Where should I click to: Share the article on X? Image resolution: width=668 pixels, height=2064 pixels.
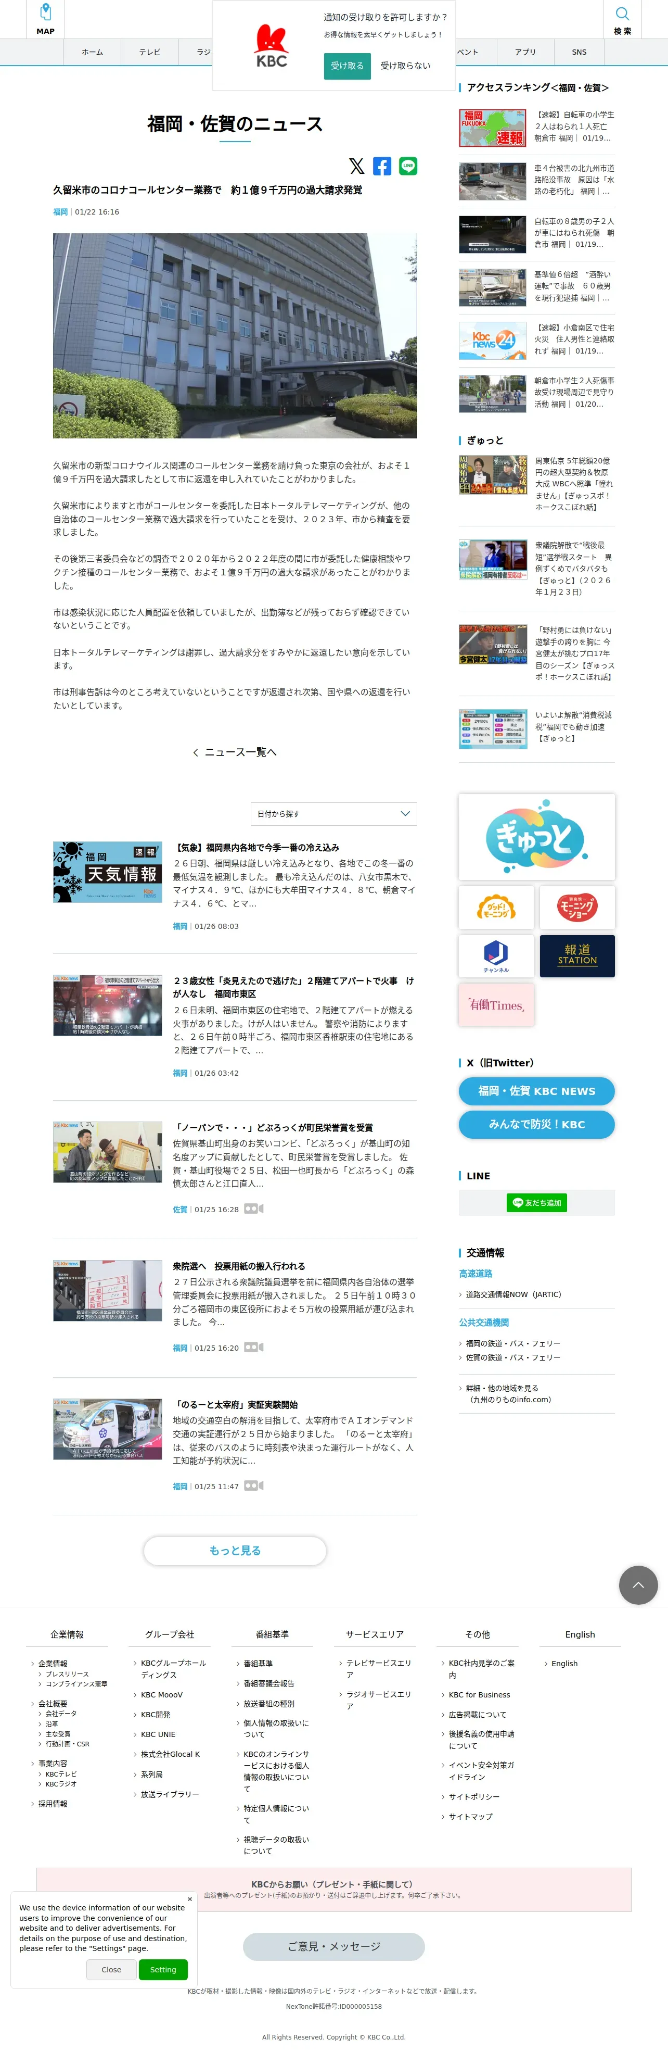tap(356, 166)
